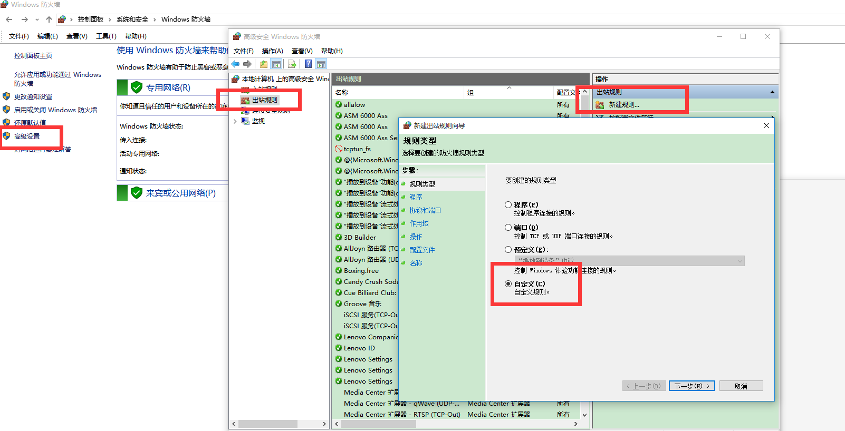845x431 pixels.
Task: Click the firewall icon beside 本地计算机 root node
Action: tap(236, 79)
